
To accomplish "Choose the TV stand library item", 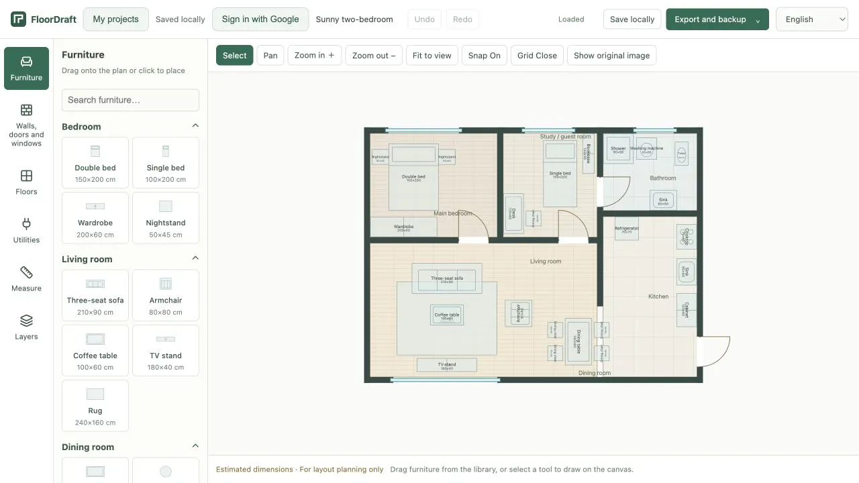I will 166,351.
